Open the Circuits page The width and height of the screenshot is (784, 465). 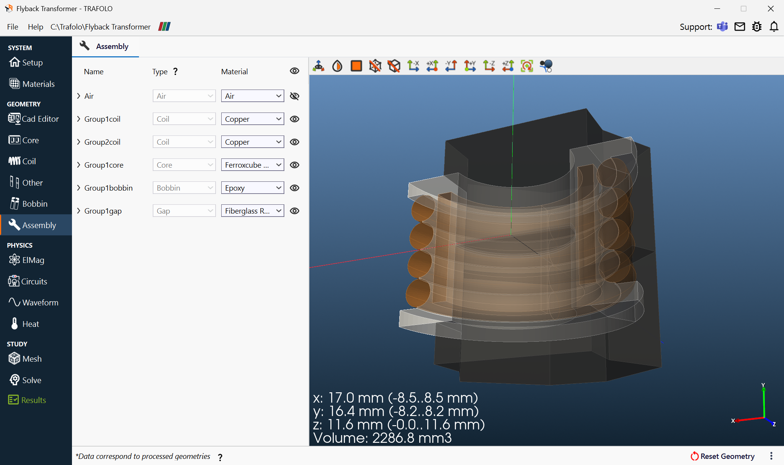coord(36,281)
